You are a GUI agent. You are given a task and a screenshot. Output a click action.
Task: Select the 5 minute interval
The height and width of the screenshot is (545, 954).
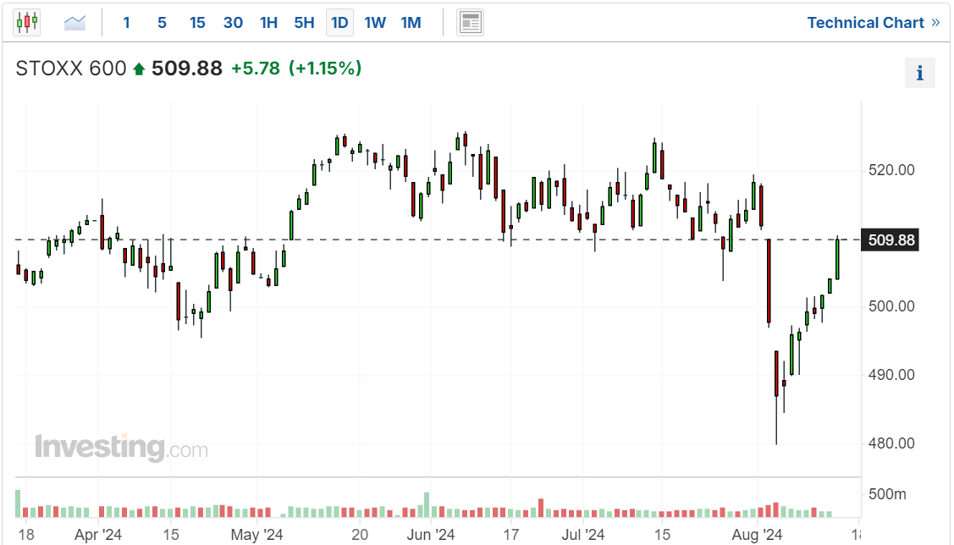pyautogui.click(x=162, y=23)
